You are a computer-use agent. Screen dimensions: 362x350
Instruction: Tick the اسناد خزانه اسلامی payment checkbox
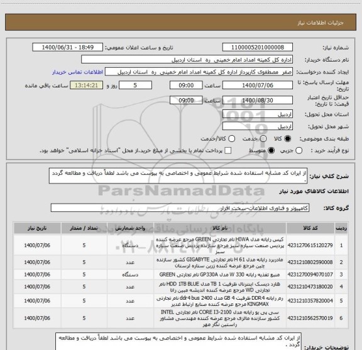pyautogui.click(x=228, y=151)
